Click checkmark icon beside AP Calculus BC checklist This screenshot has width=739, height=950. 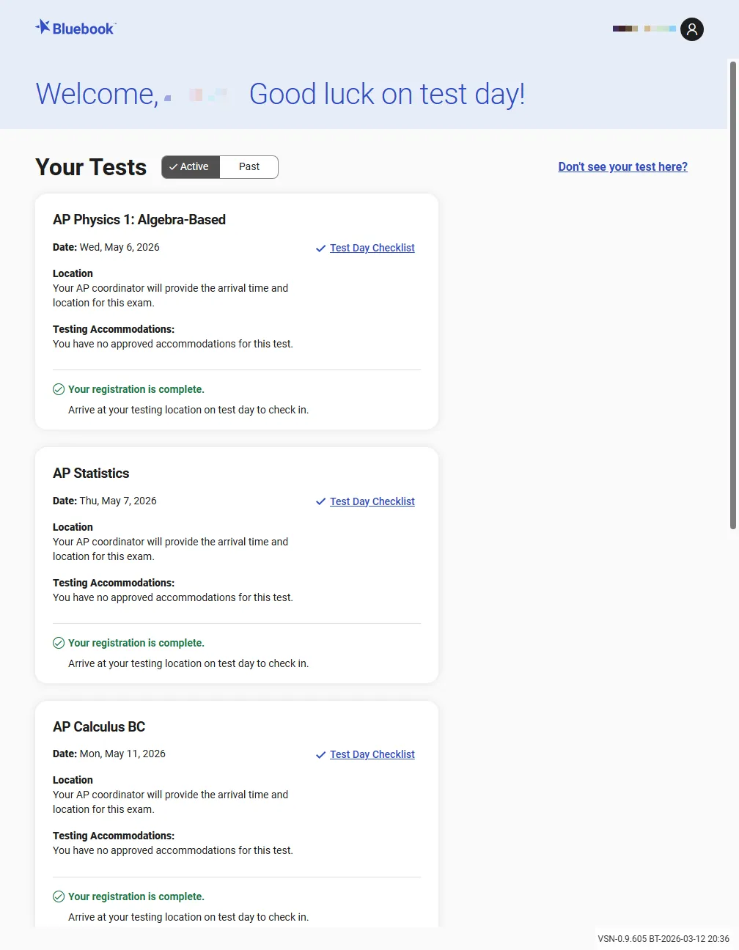point(320,755)
